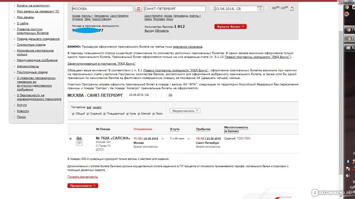Open the Paint taskbar item
The image size is (355, 199).
350,48
